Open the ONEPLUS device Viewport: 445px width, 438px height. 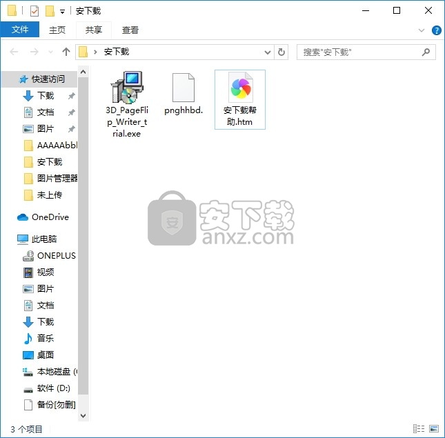point(50,256)
